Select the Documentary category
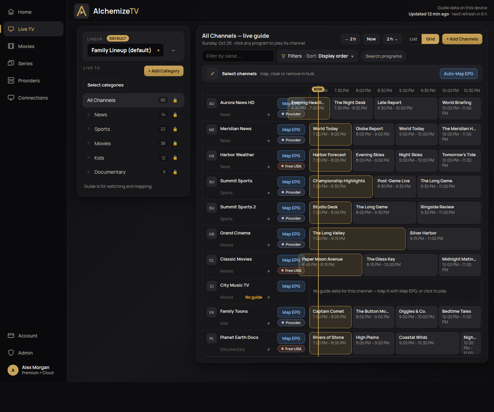The width and height of the screenshot is (494, 412). pyautogui.click(x=133, y=172)
